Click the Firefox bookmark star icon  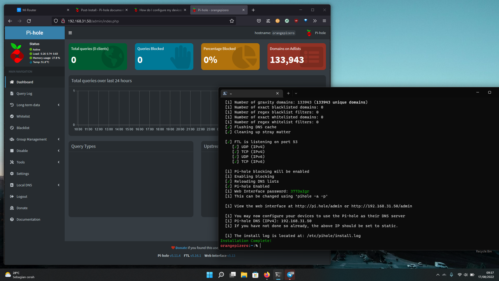(232, 21)
